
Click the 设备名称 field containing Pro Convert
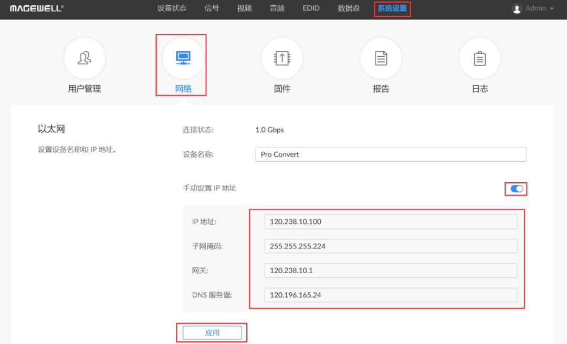(390, 154)
